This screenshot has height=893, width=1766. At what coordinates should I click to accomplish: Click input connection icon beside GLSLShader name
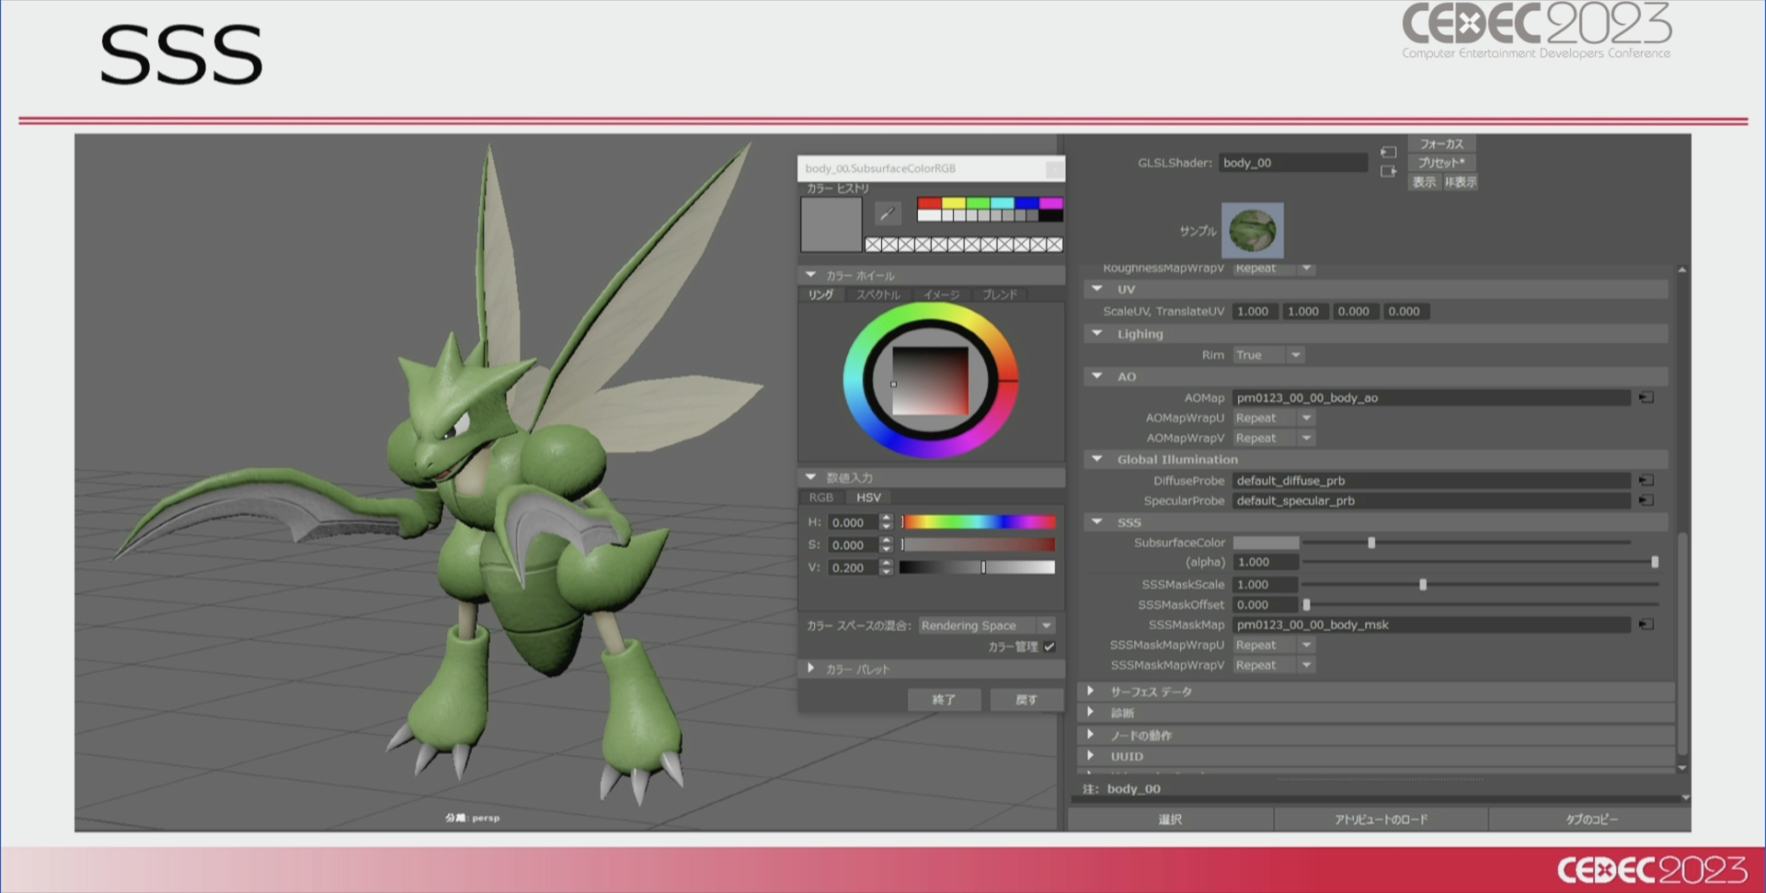tap(1388, 152)
